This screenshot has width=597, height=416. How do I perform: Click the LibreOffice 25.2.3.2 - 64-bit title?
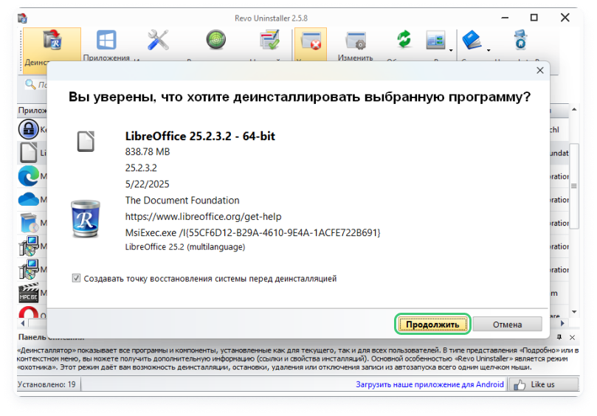coord(200,136)
